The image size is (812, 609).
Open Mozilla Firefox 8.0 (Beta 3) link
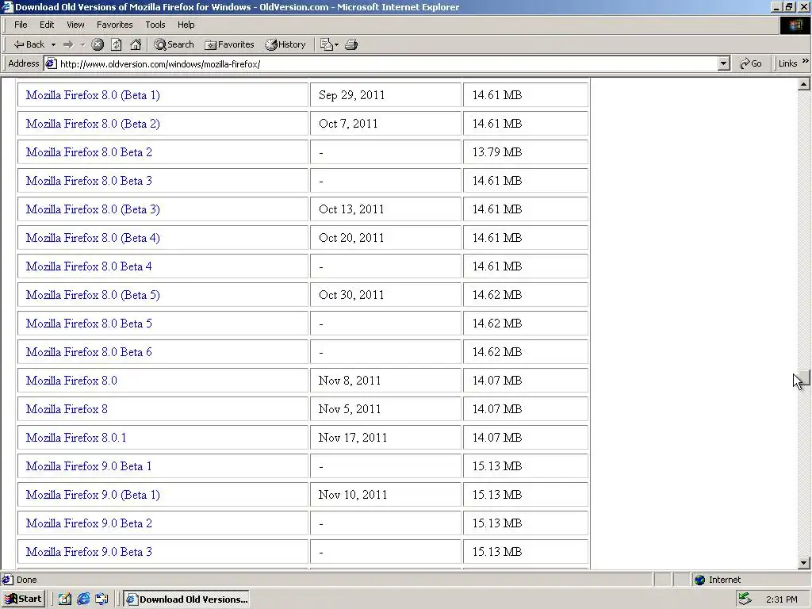click(x=93, y=209)
